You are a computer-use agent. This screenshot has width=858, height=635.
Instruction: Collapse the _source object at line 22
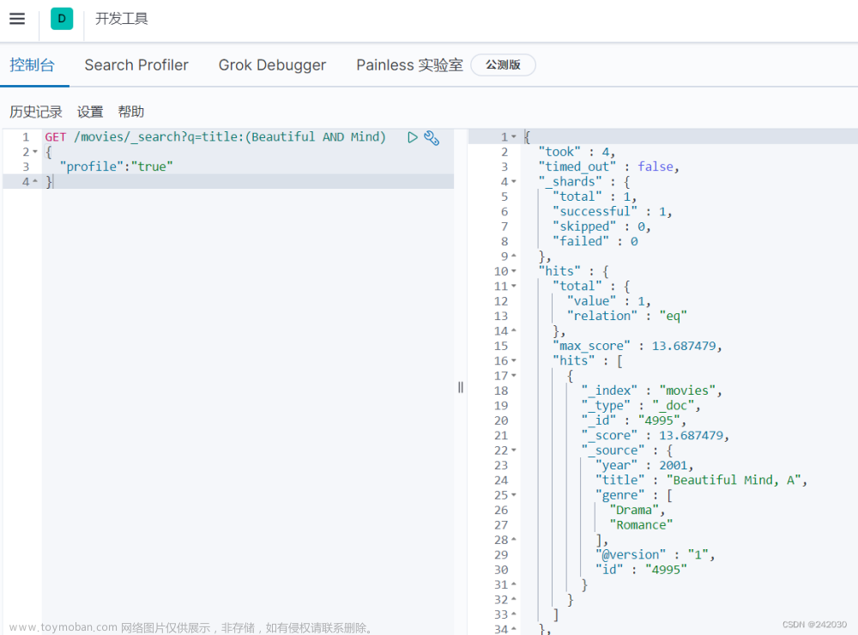click(x=514, y=450)
